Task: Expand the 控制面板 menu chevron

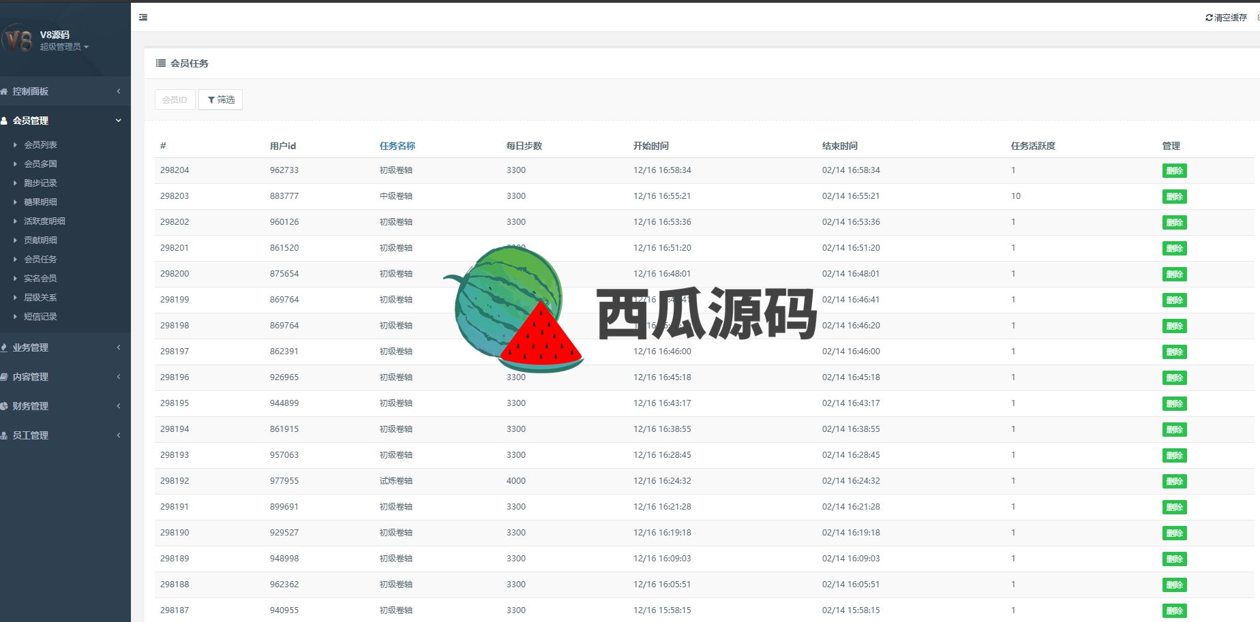Action: (x=119, y=91)
